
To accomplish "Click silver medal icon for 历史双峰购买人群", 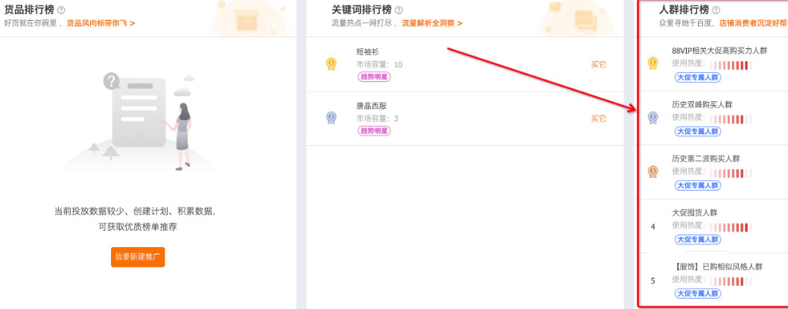I will (x=653, y=117).
